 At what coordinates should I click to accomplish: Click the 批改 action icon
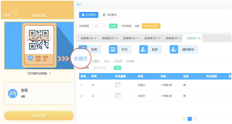point(143,49)
